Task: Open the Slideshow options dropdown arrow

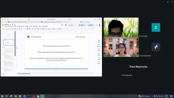Action: [x=76, y=25]
